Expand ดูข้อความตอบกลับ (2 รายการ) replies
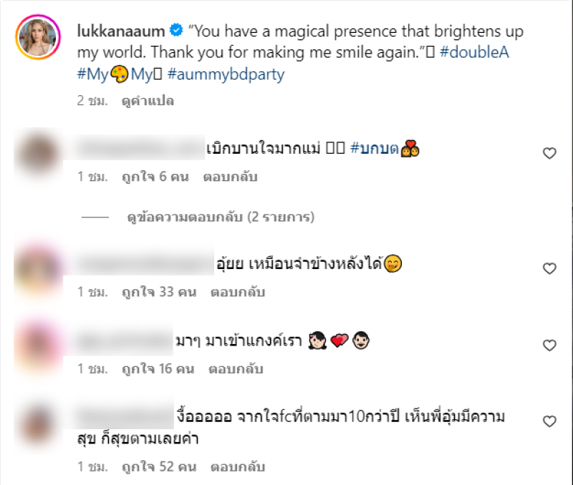 [221, 217]
